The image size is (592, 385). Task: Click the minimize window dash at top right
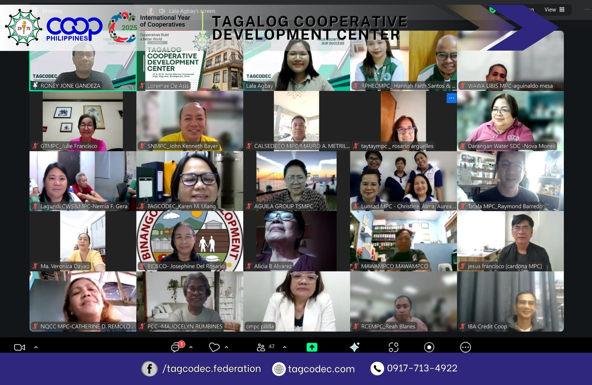coord(587,10)
